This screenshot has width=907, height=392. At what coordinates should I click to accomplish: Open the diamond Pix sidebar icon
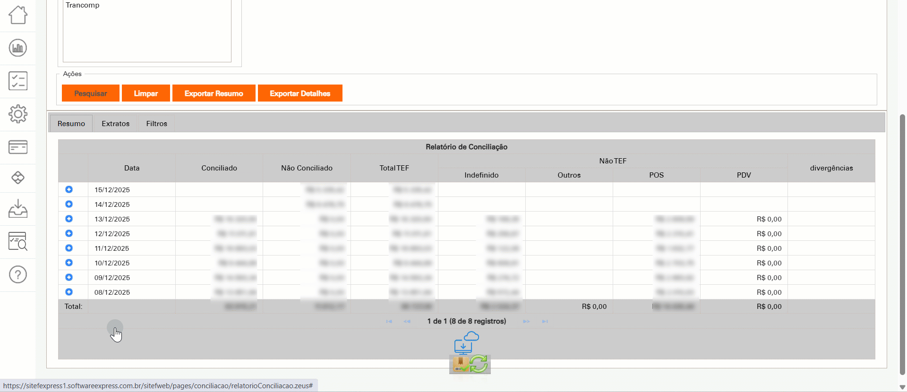tap(18, 178)
